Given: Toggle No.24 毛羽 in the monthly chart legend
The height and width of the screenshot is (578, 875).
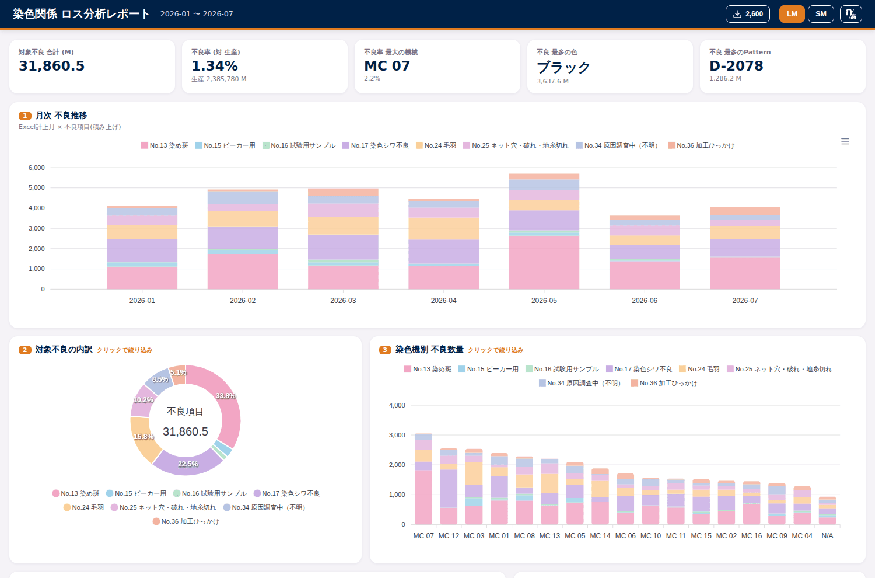Looking at the screenshot, I should 436,145.
